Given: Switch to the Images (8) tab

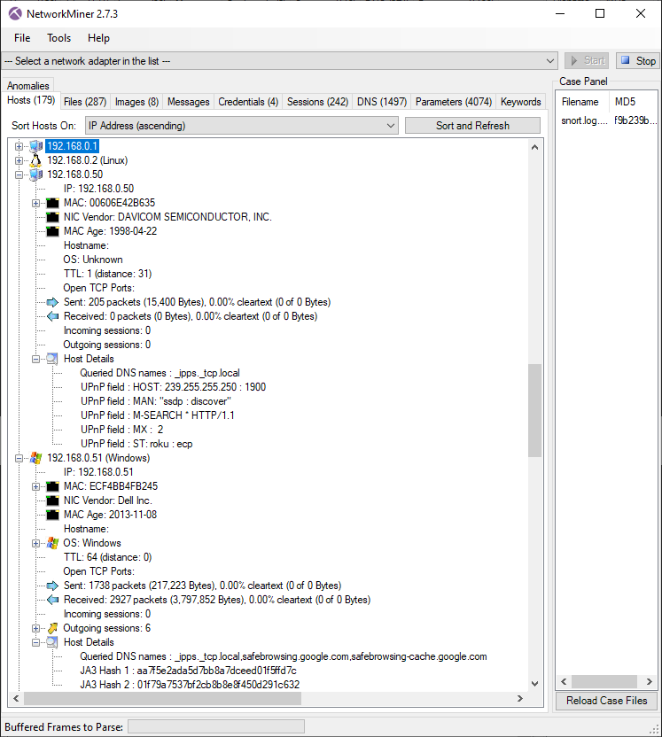Looking at the screenshot, I should [136, 102].
